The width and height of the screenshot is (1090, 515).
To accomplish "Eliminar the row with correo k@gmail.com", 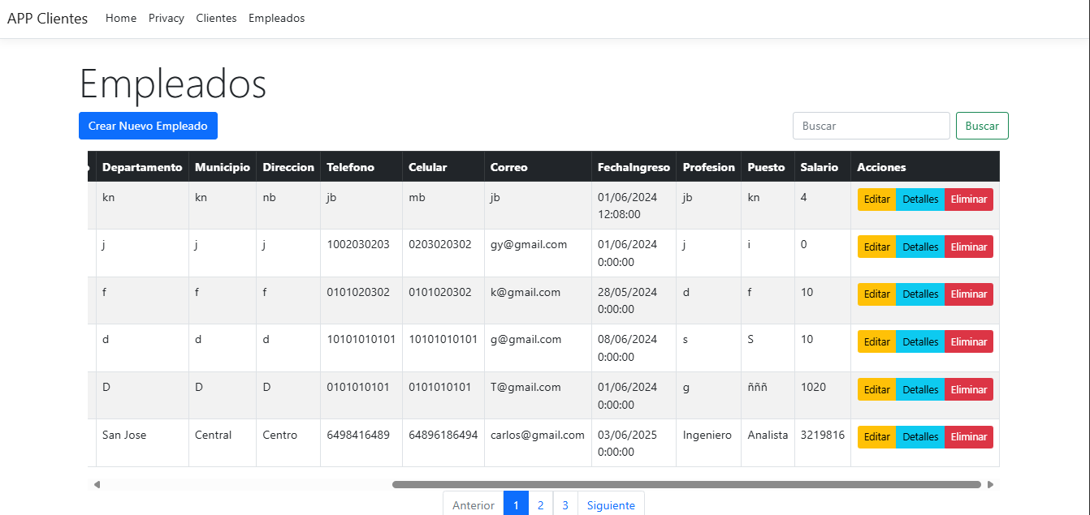I will (968, 294).
